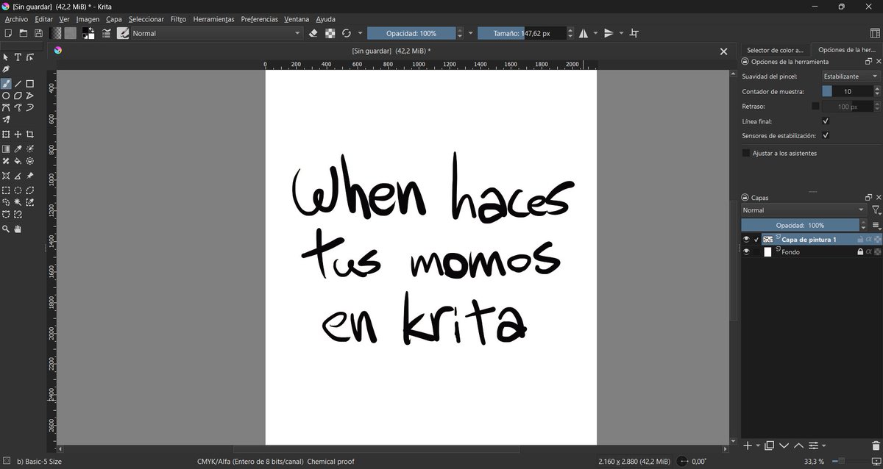
Task: Move the layer up arrow button
Action: pos(798,445)
